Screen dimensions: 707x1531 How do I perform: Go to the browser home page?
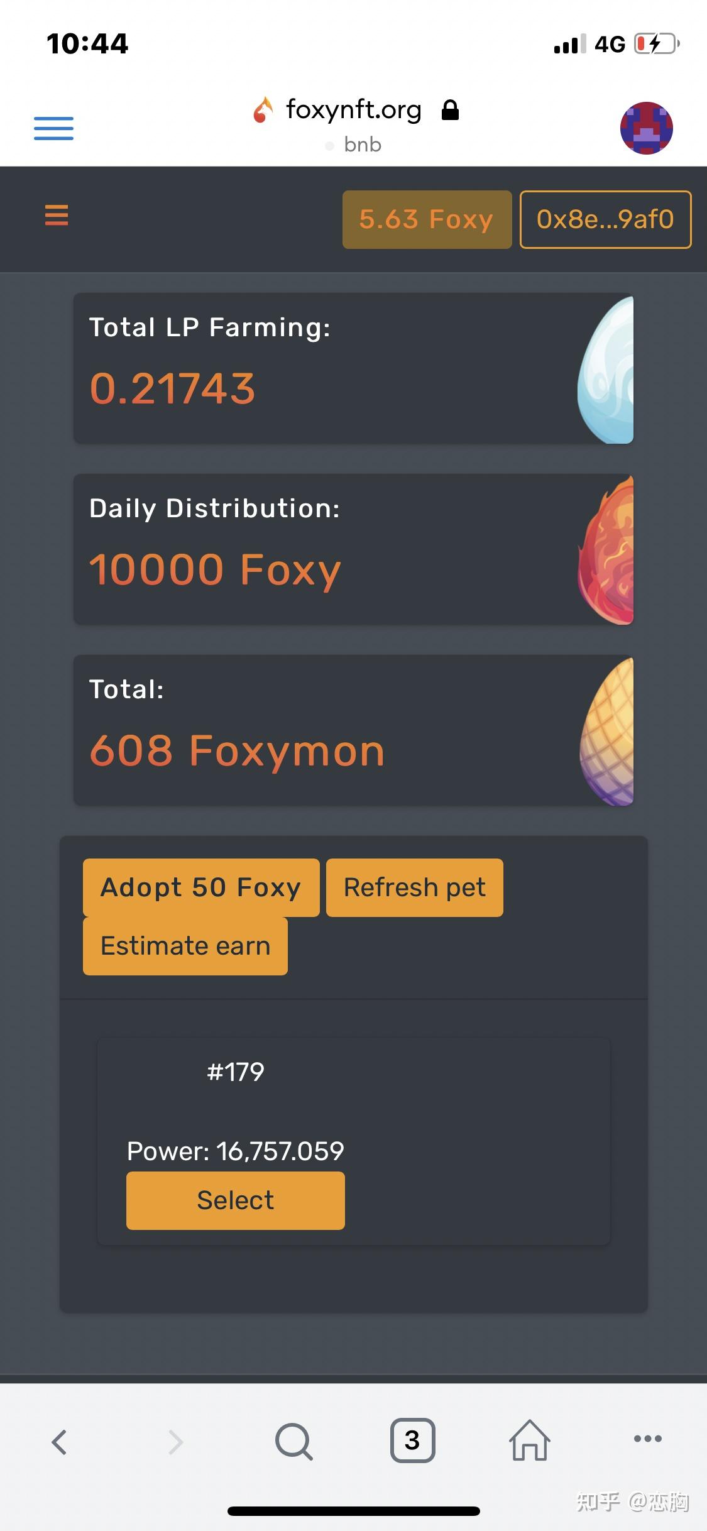(529, 1440)
